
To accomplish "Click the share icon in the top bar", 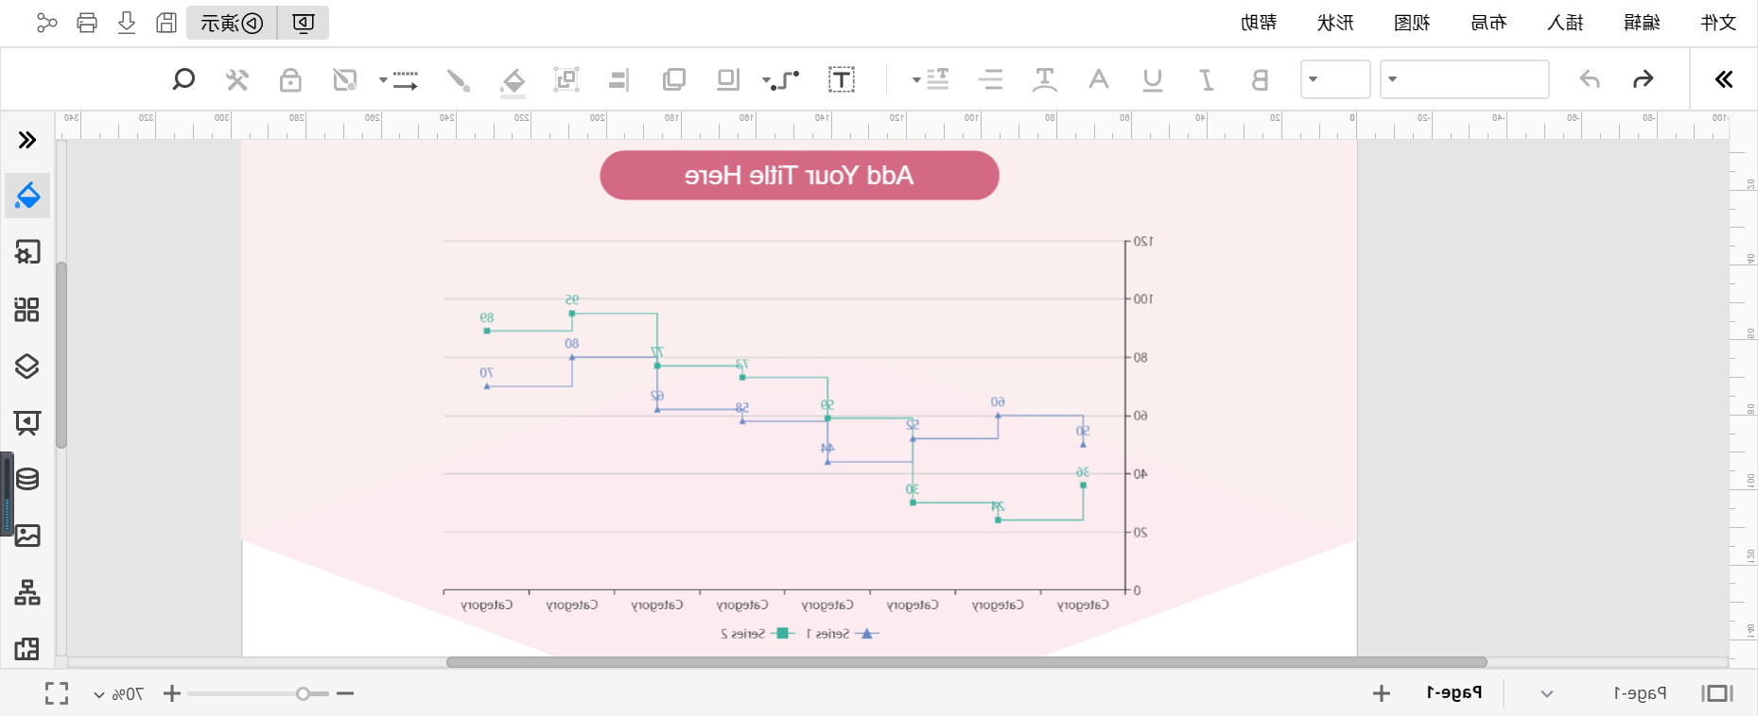I will pos(46,23).
